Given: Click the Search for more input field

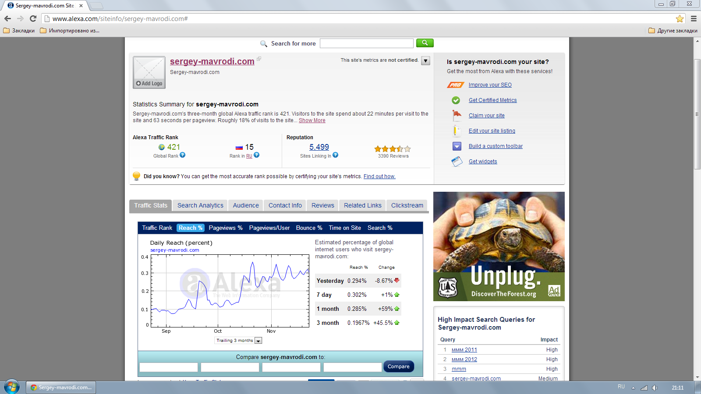Looking at the screenshot, I should pos(366,43).
